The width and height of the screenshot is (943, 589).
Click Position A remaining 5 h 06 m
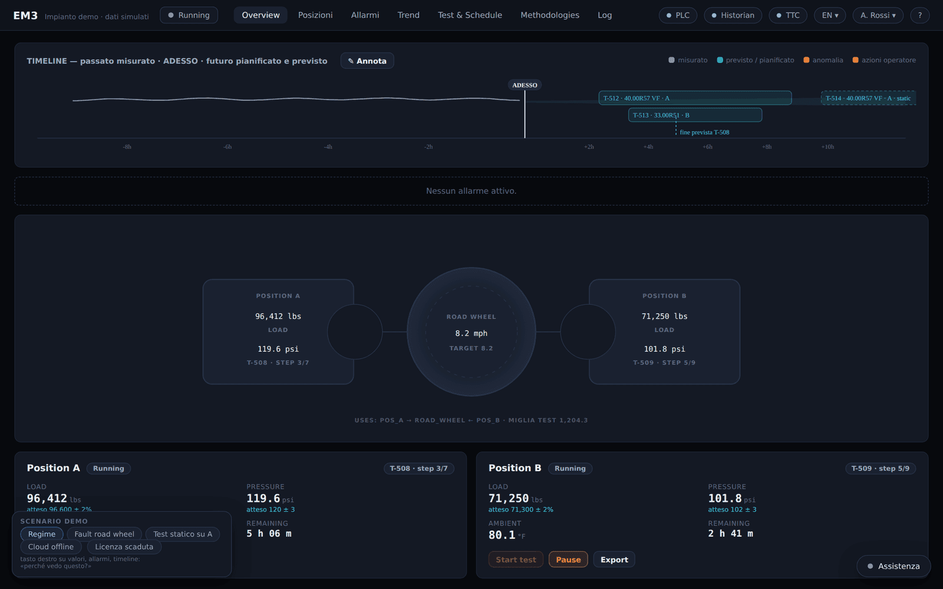click(x=269, y=534)
